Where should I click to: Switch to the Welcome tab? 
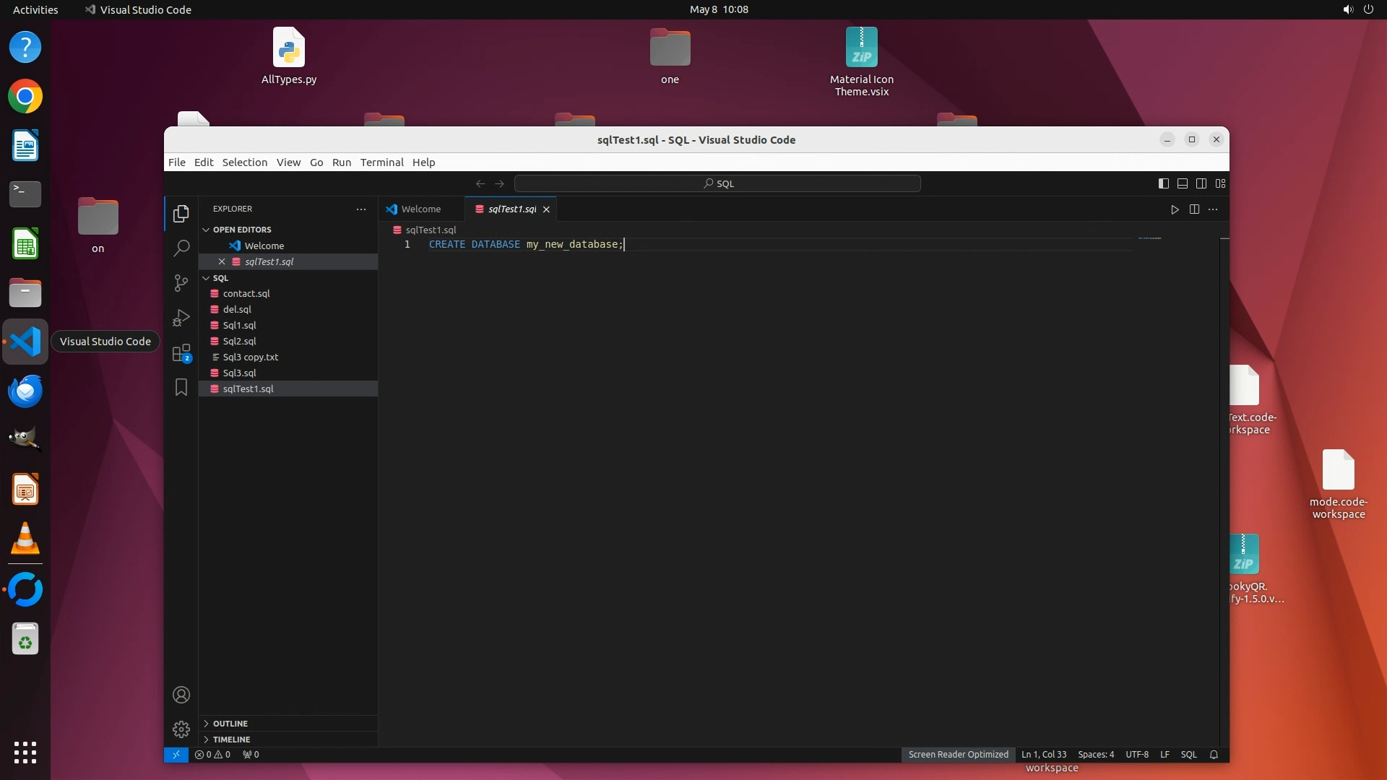coord(420,209)
